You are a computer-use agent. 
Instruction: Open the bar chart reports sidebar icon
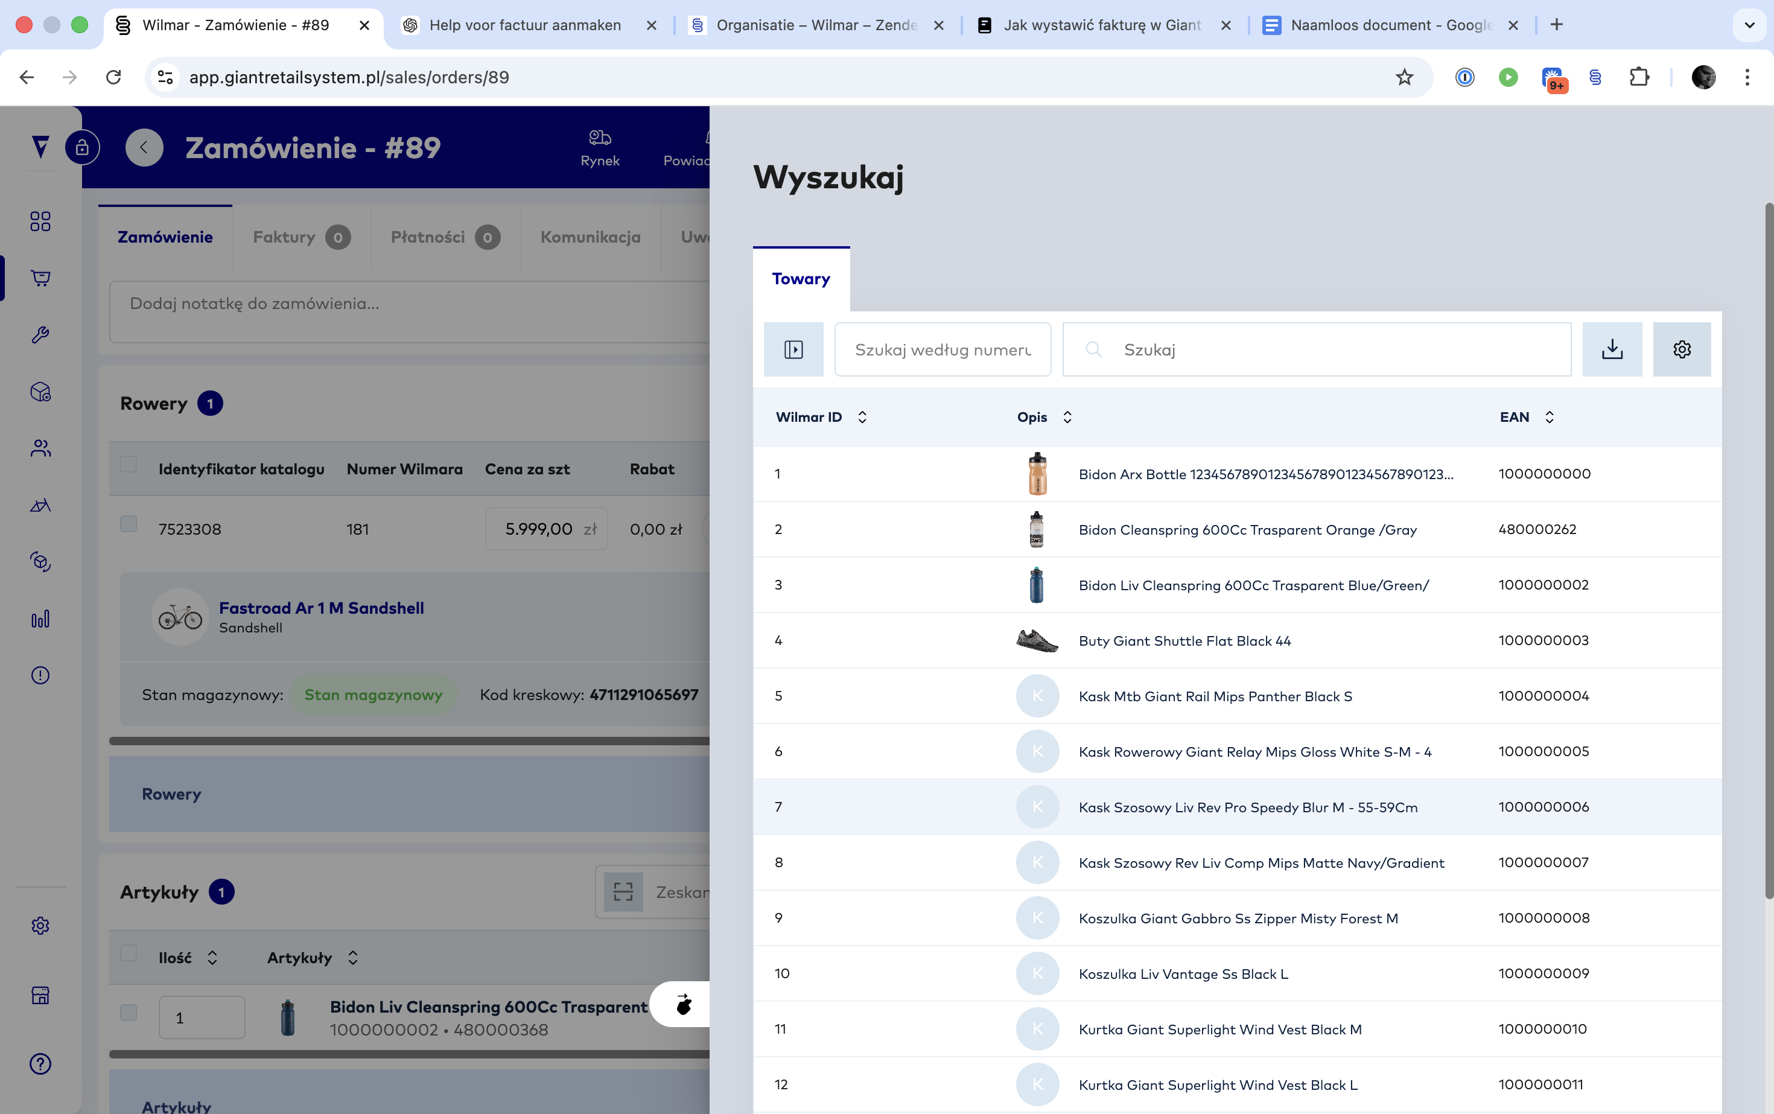tap(40, 619)
